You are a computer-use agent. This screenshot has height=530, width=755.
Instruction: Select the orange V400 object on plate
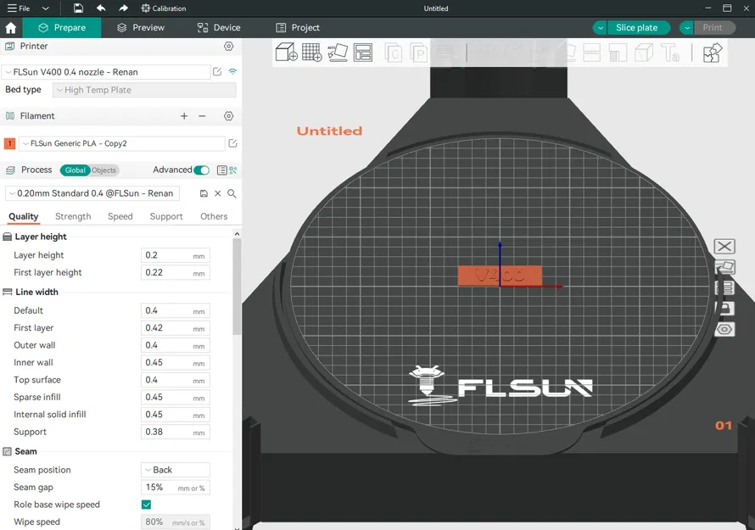point(500,276)
